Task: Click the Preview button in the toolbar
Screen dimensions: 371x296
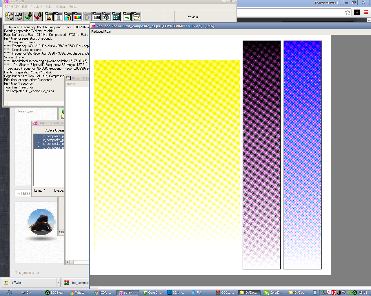Action: (192, 17)
